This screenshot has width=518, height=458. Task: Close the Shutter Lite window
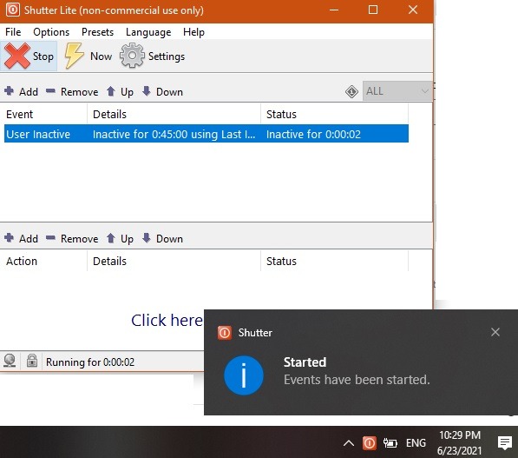(413, 10)
